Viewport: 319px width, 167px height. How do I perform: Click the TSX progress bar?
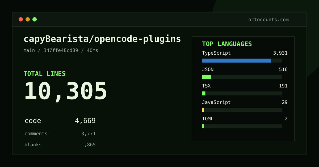point(204,93)
